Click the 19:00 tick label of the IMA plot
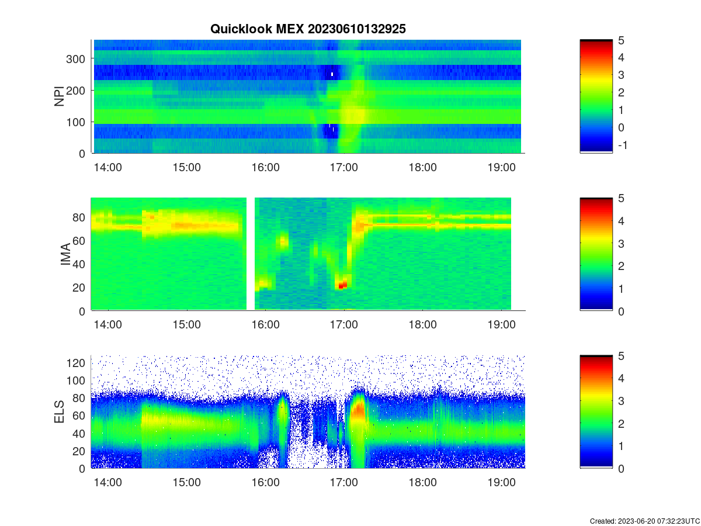The height and width of the screenshot is (526, 701). point(502,325)
